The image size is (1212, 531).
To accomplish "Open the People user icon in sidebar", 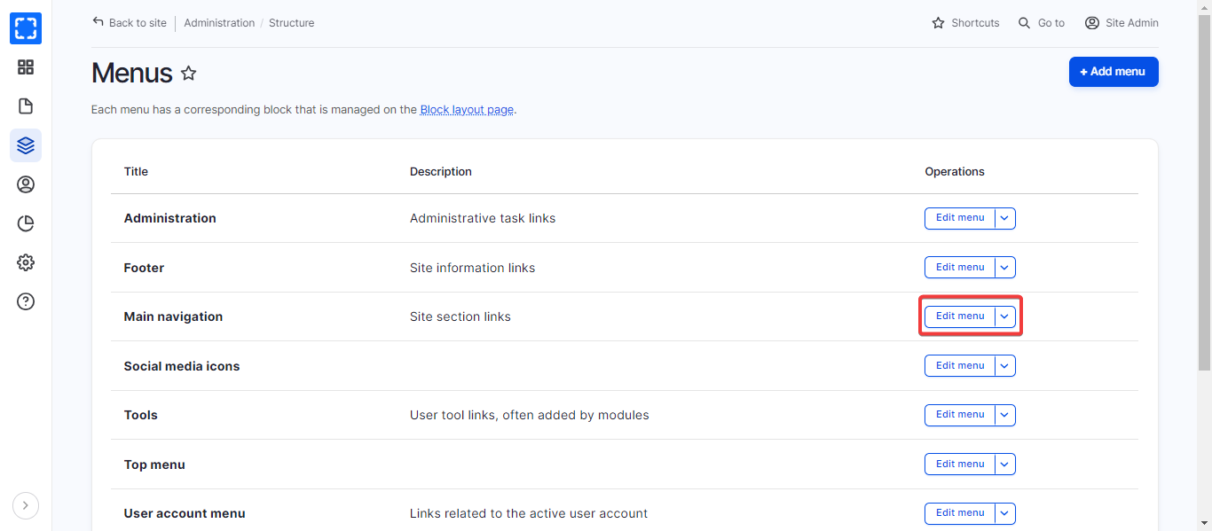I will coord(26,184).
